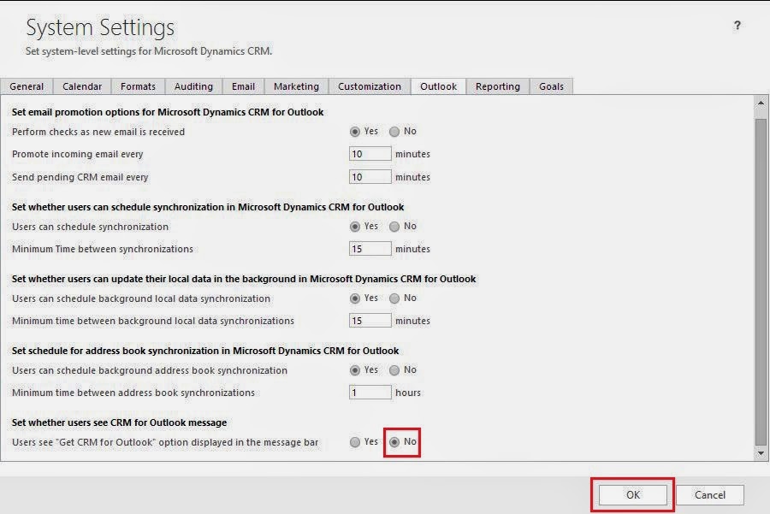Screen dimensions: 770x514
Task: Click the vertical scrollbar thumb
Action: (761, 281)
